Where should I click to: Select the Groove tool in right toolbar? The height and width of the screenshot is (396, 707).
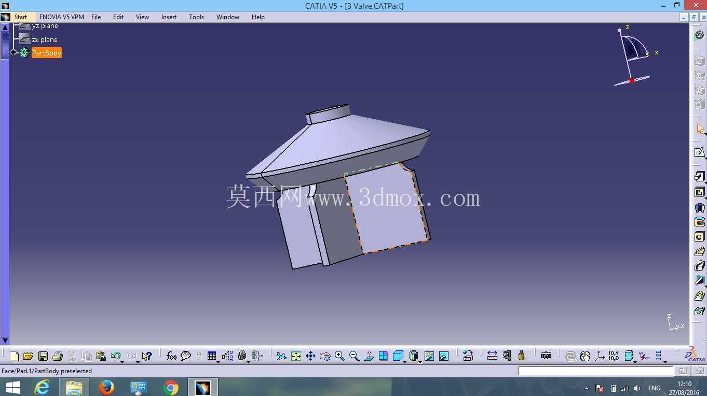pyautogui.click(x=699, y=222)
